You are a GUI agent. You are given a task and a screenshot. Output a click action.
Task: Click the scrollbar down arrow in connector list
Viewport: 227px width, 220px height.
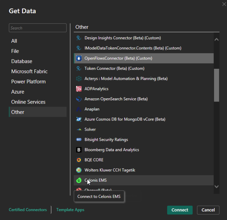[x=216, y=187]
